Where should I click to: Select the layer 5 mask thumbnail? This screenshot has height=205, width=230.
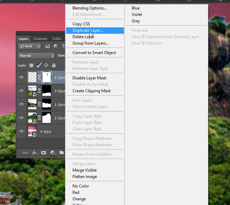47,77
